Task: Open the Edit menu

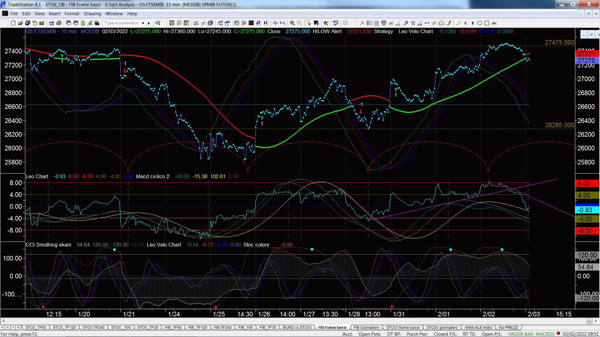Action: (26, 14)
